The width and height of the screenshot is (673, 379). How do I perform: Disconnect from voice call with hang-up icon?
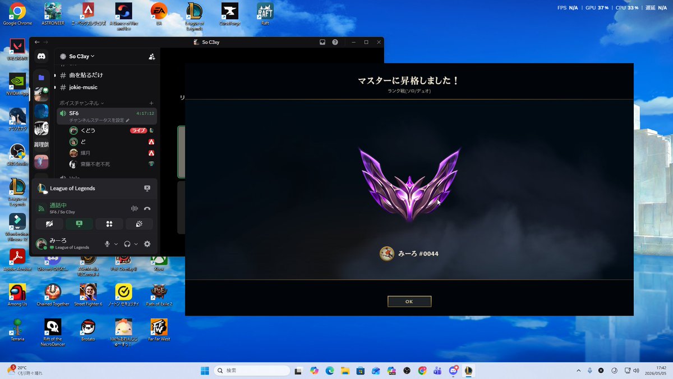(x=147, y=208)
